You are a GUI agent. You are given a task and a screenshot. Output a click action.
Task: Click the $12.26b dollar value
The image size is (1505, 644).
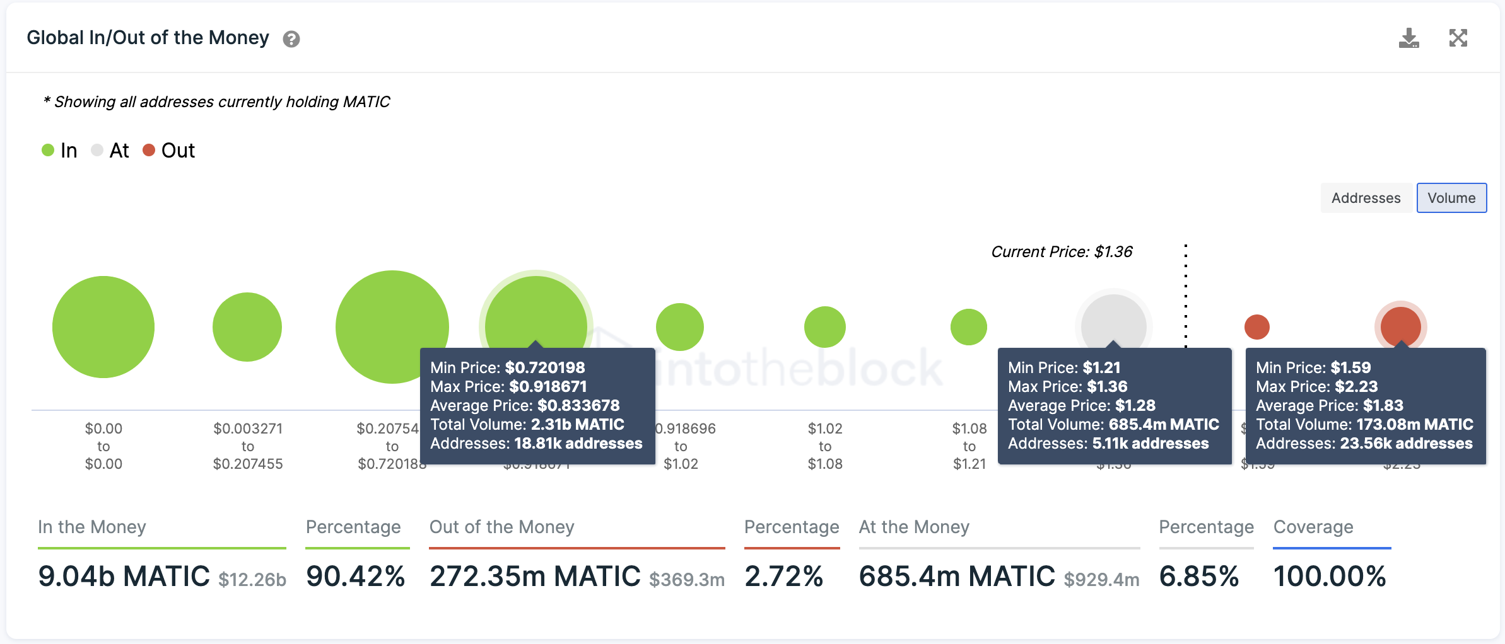tap(252, 580)
